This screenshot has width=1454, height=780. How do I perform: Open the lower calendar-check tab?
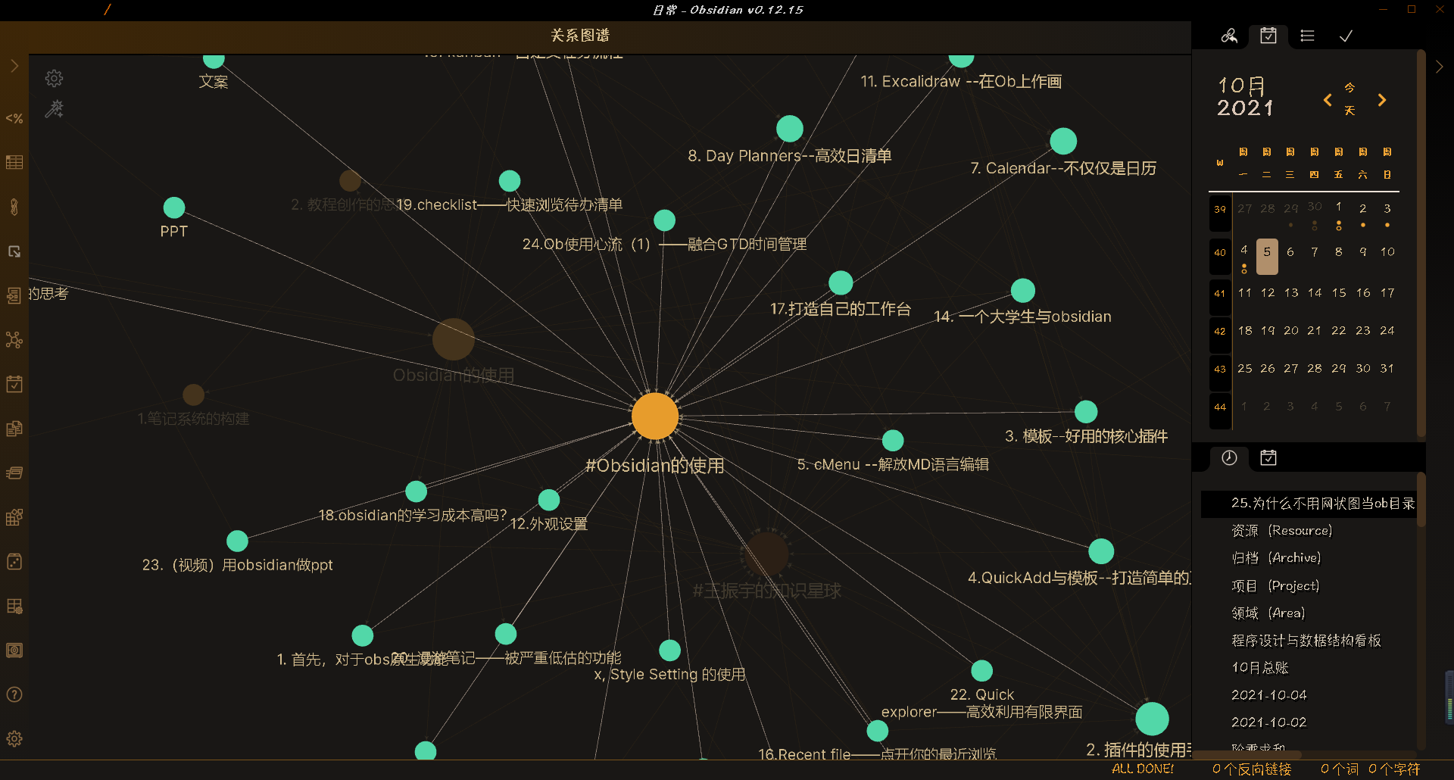[1268, 457]
